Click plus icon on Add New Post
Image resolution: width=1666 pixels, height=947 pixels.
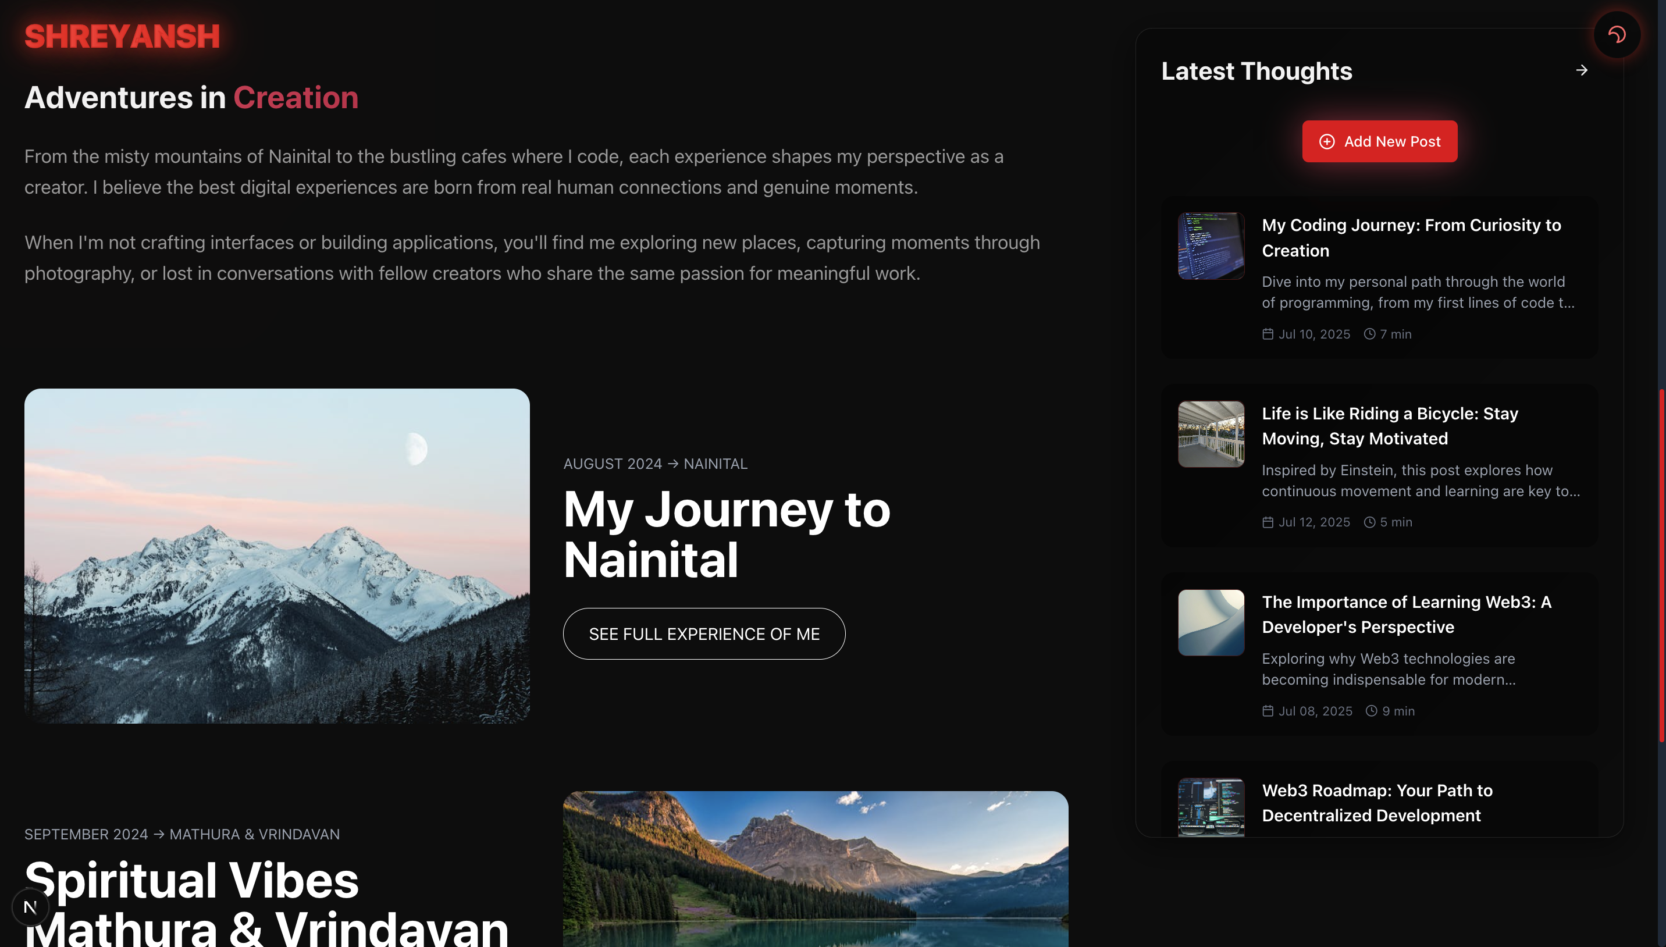point(1326,142)
